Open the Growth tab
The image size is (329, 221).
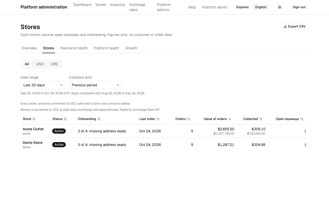[x=131, y=48]
